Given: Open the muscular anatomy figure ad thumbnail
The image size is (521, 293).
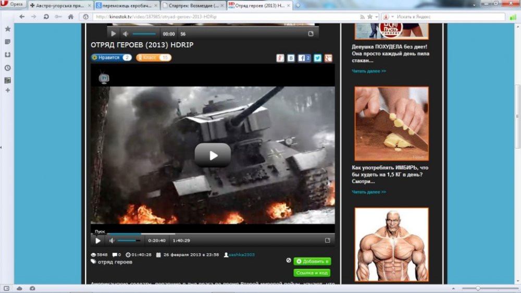Looking at the screenshot, I should point(391,245).
